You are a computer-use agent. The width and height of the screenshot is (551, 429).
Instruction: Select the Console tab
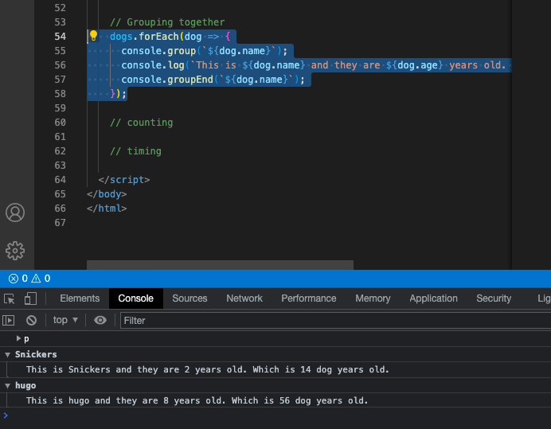[135, 298]
